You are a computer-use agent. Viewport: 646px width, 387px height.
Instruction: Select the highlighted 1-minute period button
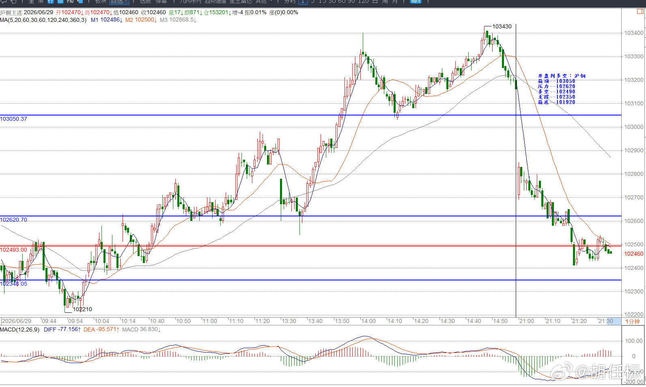coord(303,2)
